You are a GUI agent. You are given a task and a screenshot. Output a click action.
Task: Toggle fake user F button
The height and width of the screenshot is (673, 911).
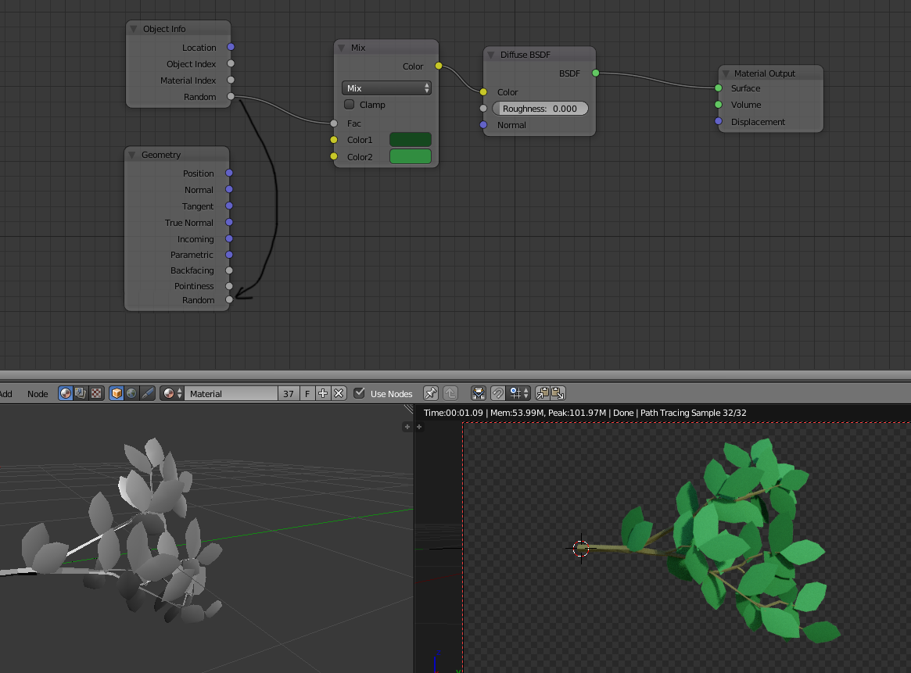tap(307, 393)
